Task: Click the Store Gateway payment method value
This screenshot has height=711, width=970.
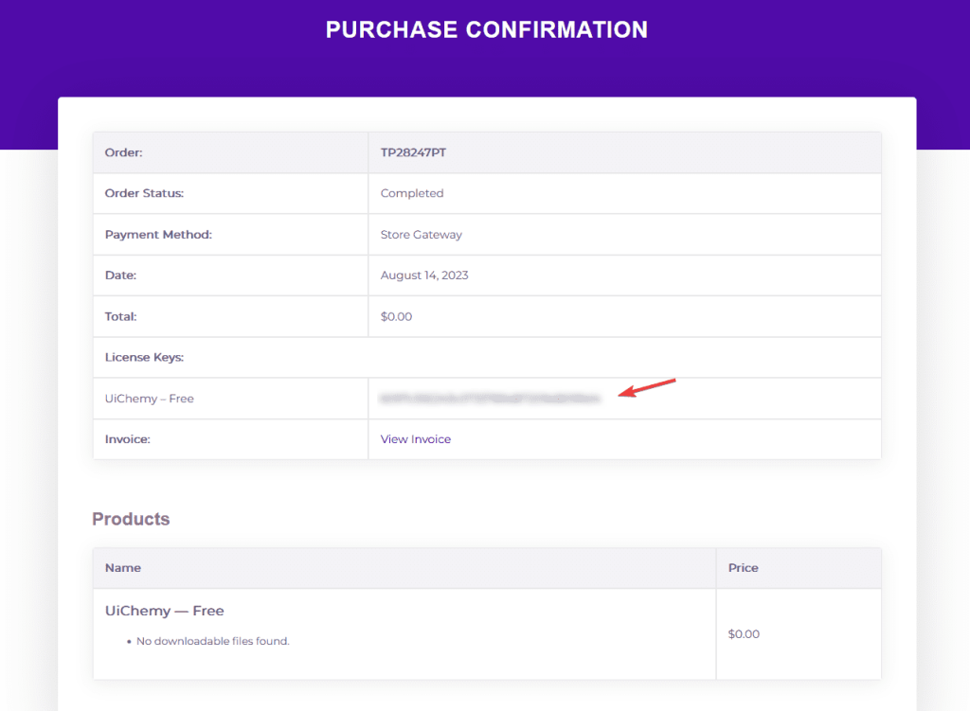Action: 422,235
